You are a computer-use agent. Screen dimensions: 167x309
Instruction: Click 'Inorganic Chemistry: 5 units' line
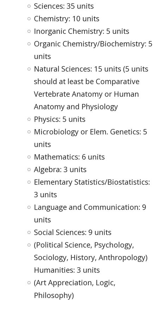(81, 31)
